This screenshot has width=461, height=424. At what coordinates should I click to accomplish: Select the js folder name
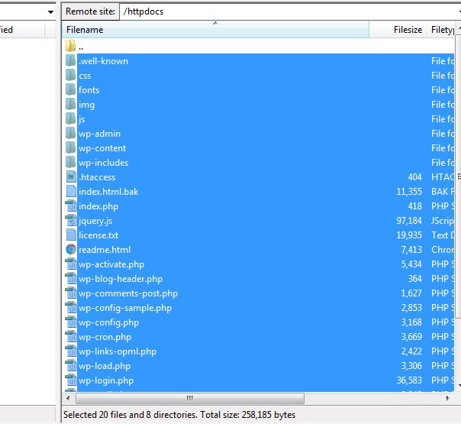(82, 119)
